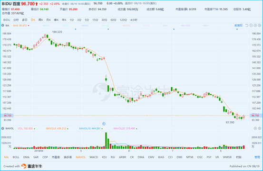Select the 市盈率 indicator
This screenshot has width=263, height=171.
[x=56, y=157]
